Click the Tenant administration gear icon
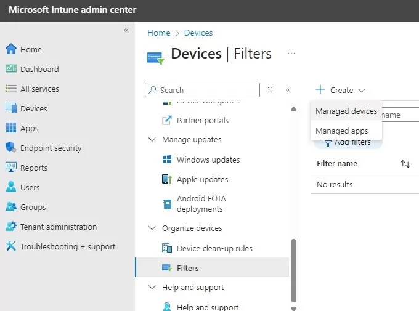419x311 pixels. coord(11,226)
